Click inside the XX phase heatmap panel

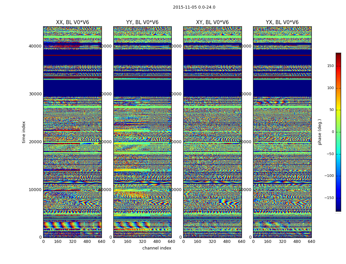[72, 132]
